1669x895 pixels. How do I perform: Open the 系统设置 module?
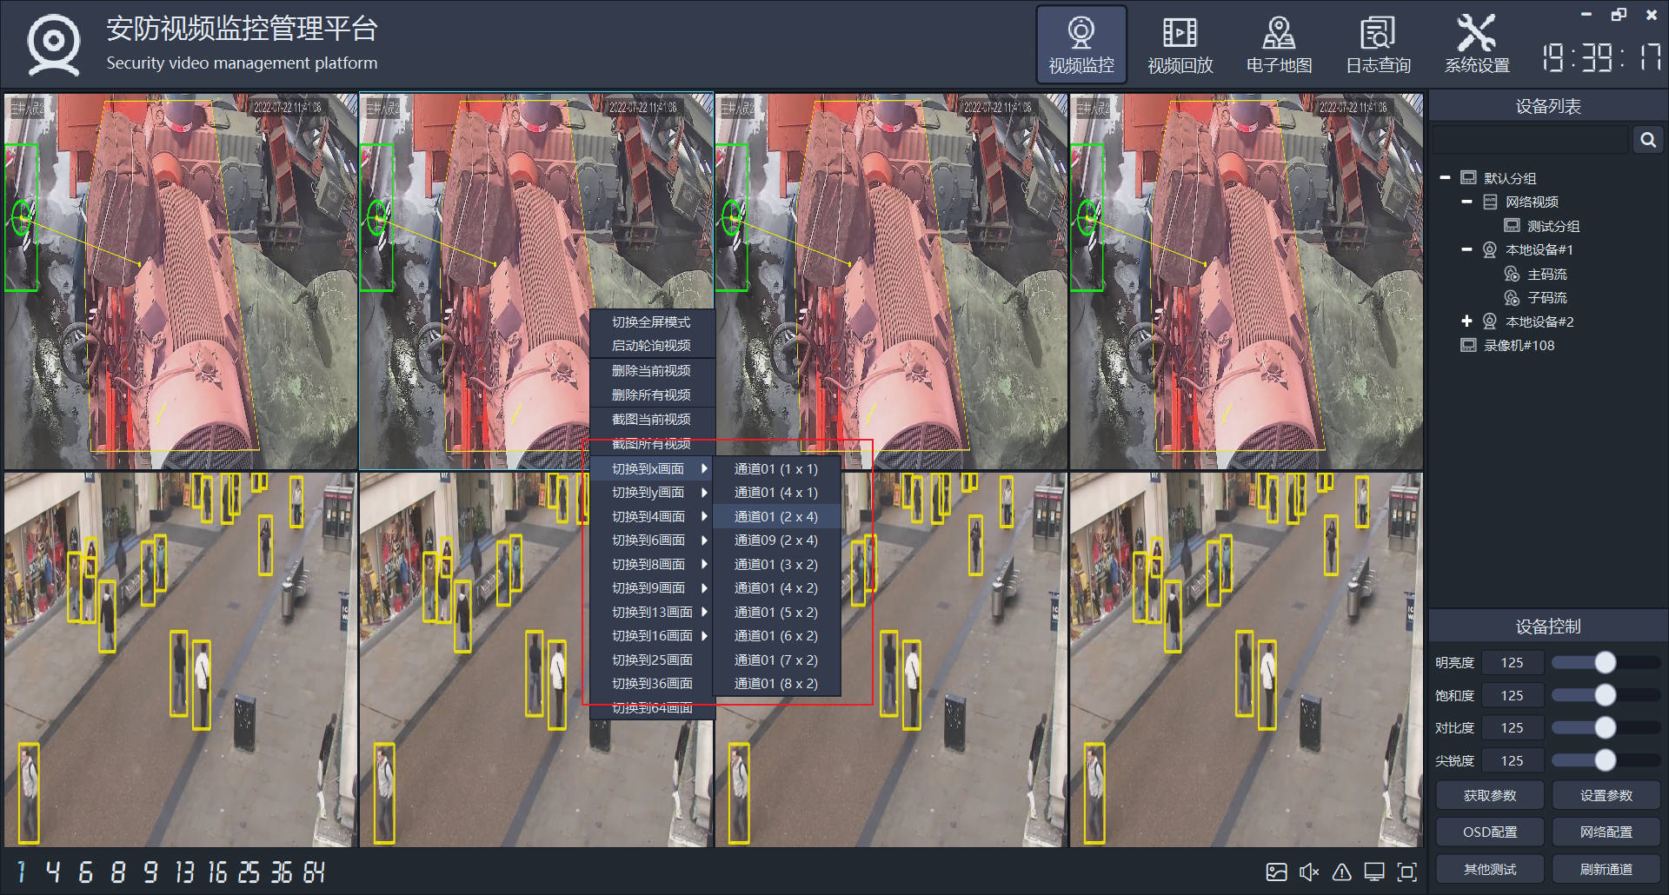[1477, 45]
